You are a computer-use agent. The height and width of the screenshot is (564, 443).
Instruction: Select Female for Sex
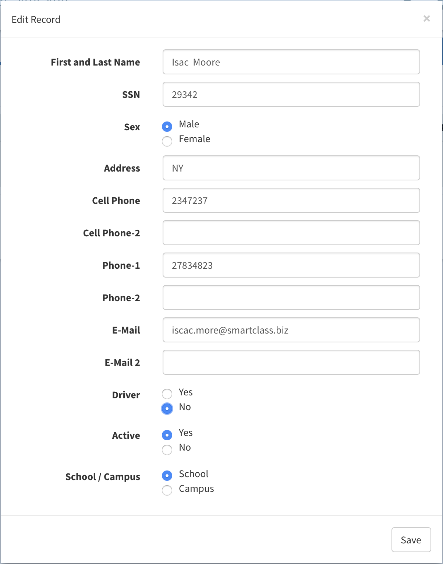[x=167, y=141]
